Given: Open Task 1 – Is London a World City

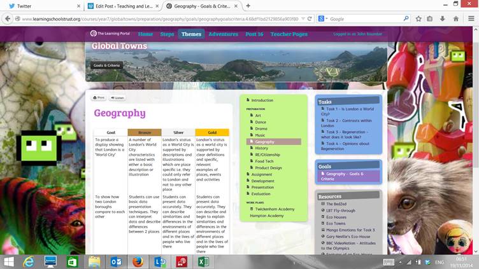Looking at the screenshot, I should [x=349, y=111].
